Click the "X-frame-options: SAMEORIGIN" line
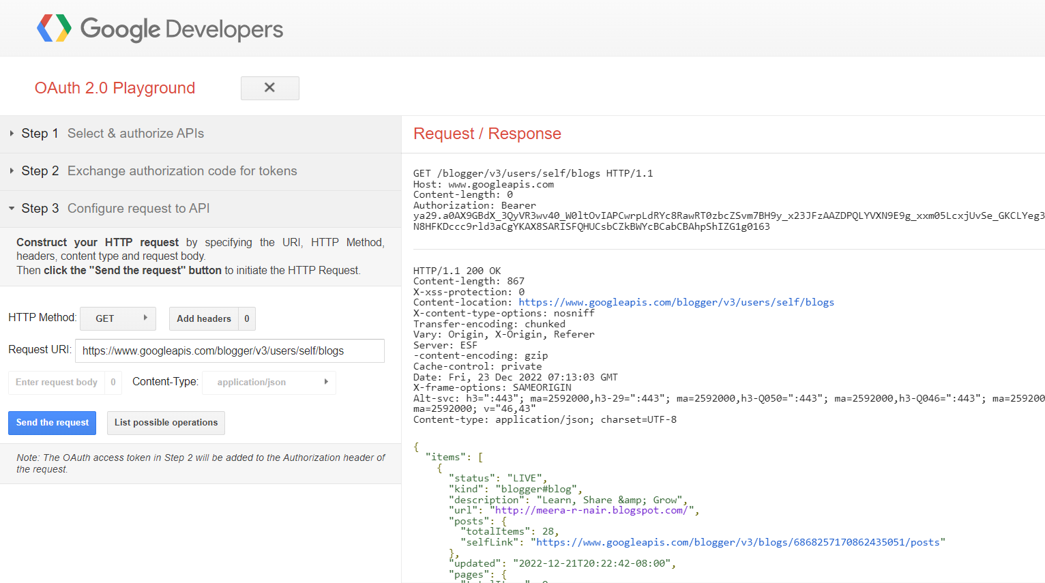The image size is (1045, 583). (x=492, y=387)
